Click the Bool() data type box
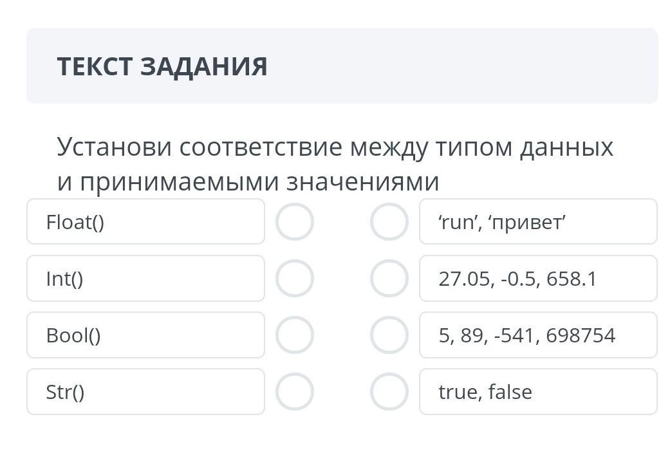Viewport: 670px width, 464px height. (145, 335)
